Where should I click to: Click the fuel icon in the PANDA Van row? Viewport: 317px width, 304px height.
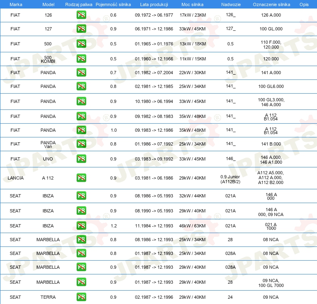click(81, 144)
